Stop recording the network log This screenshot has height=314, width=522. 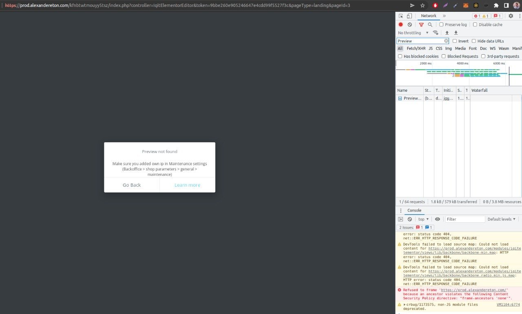(401, 24)
